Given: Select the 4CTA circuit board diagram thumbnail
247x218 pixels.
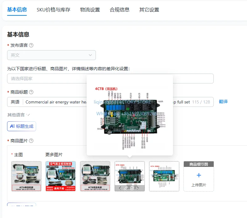Looking at the screenshot, I should tap(164, 176).
